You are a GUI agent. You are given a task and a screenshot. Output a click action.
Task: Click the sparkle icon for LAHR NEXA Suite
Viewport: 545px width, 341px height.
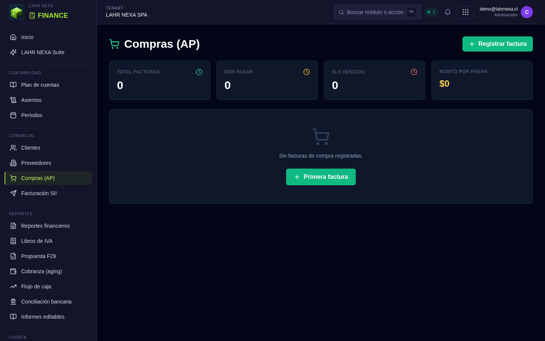(13, 52)
